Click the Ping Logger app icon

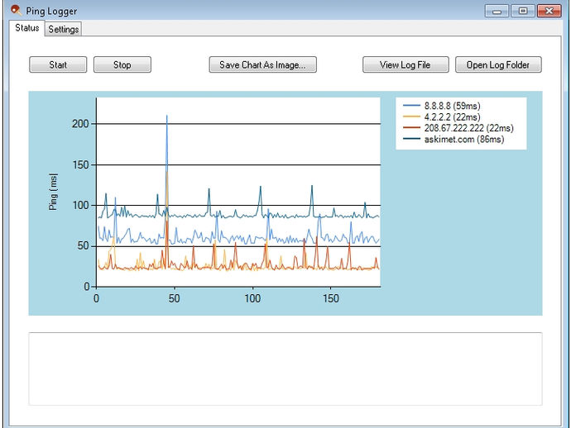point(16,10)
